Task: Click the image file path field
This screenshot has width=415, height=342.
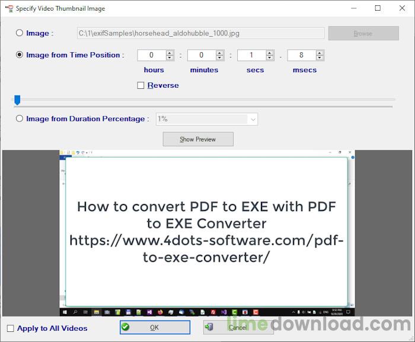Action: coord(200,33)
